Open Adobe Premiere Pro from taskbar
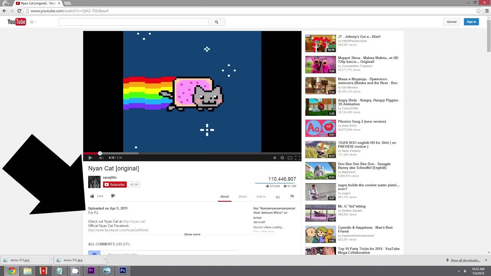 [x=91, y=271]
